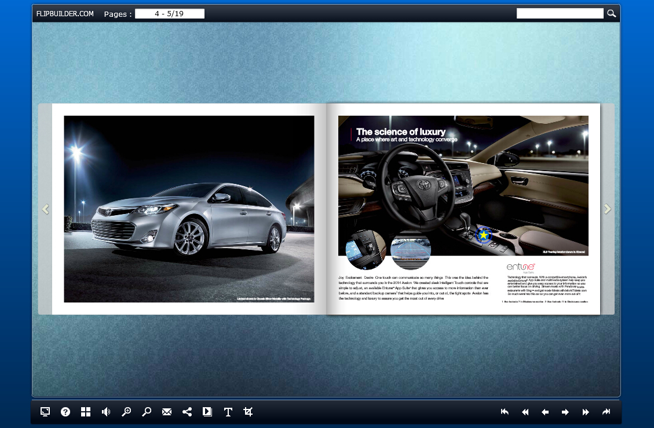The image size is (654, 428).
Task: Click the search magnifier button at top right
Action: point(612,13)
